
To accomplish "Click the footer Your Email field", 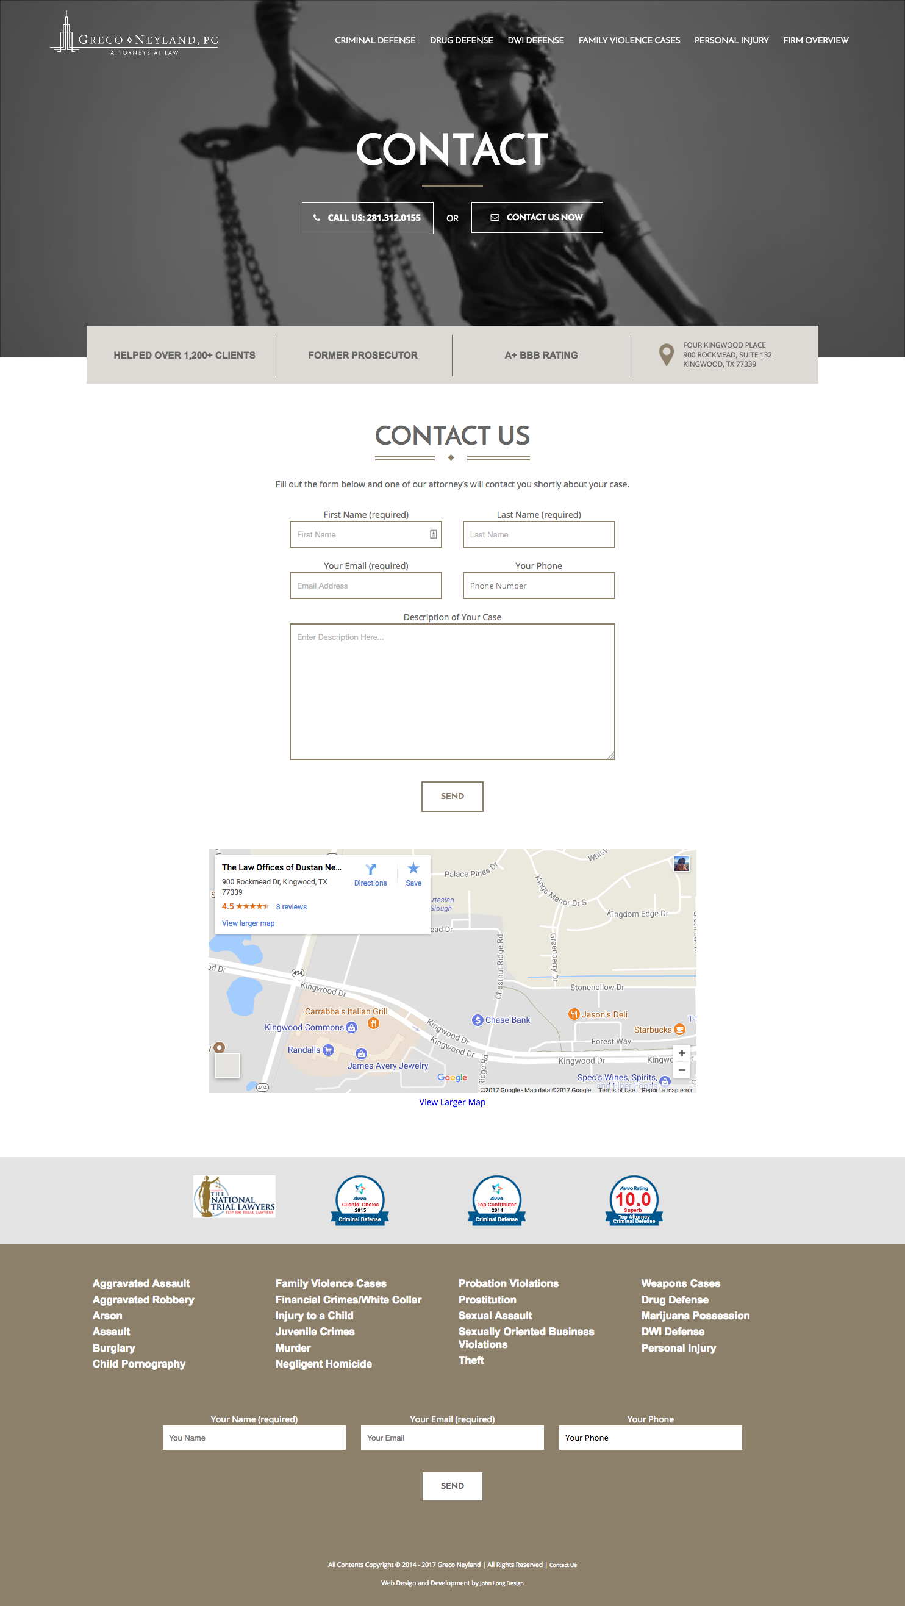I will tap(452, 1438).
